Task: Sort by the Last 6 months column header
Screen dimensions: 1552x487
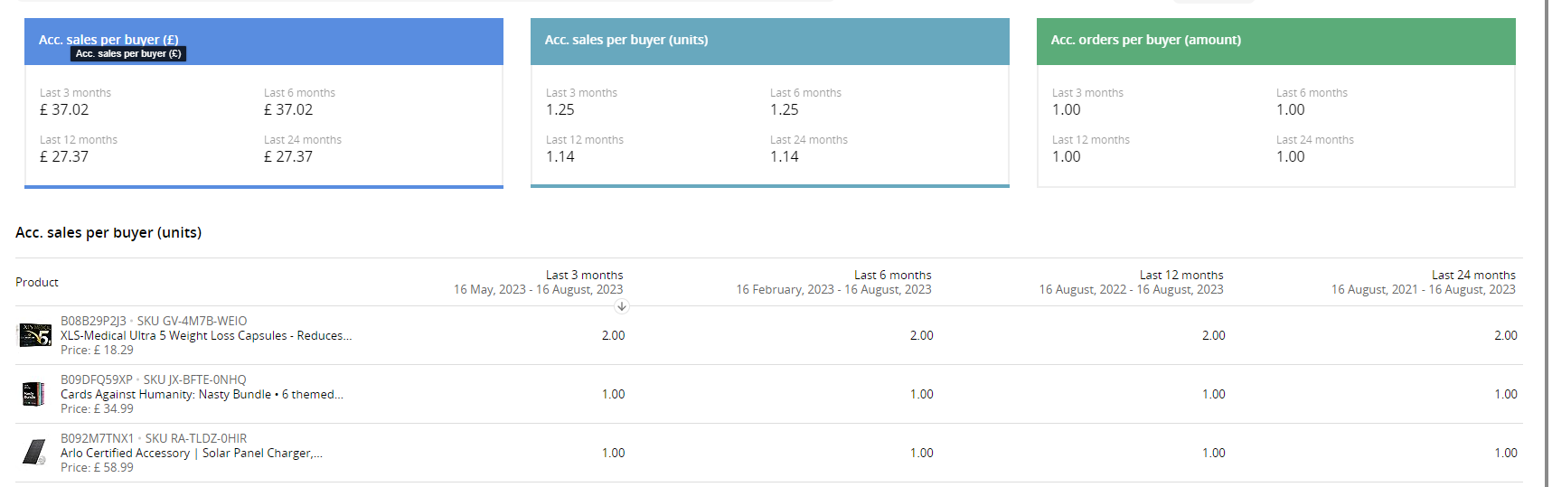Action: pyautogui.click(x=892, y=275)
